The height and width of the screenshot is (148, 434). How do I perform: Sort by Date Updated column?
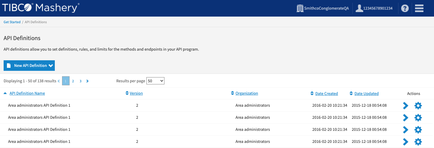click(366, 94)
